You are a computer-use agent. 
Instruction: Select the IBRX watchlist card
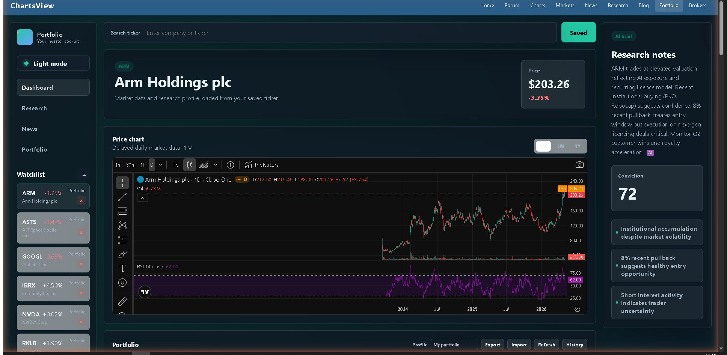(x=53, y=289)
